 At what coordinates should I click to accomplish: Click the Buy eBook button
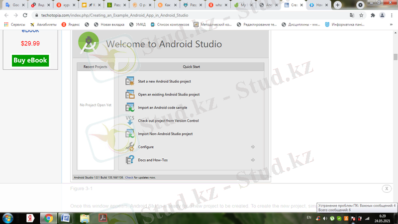30,60
